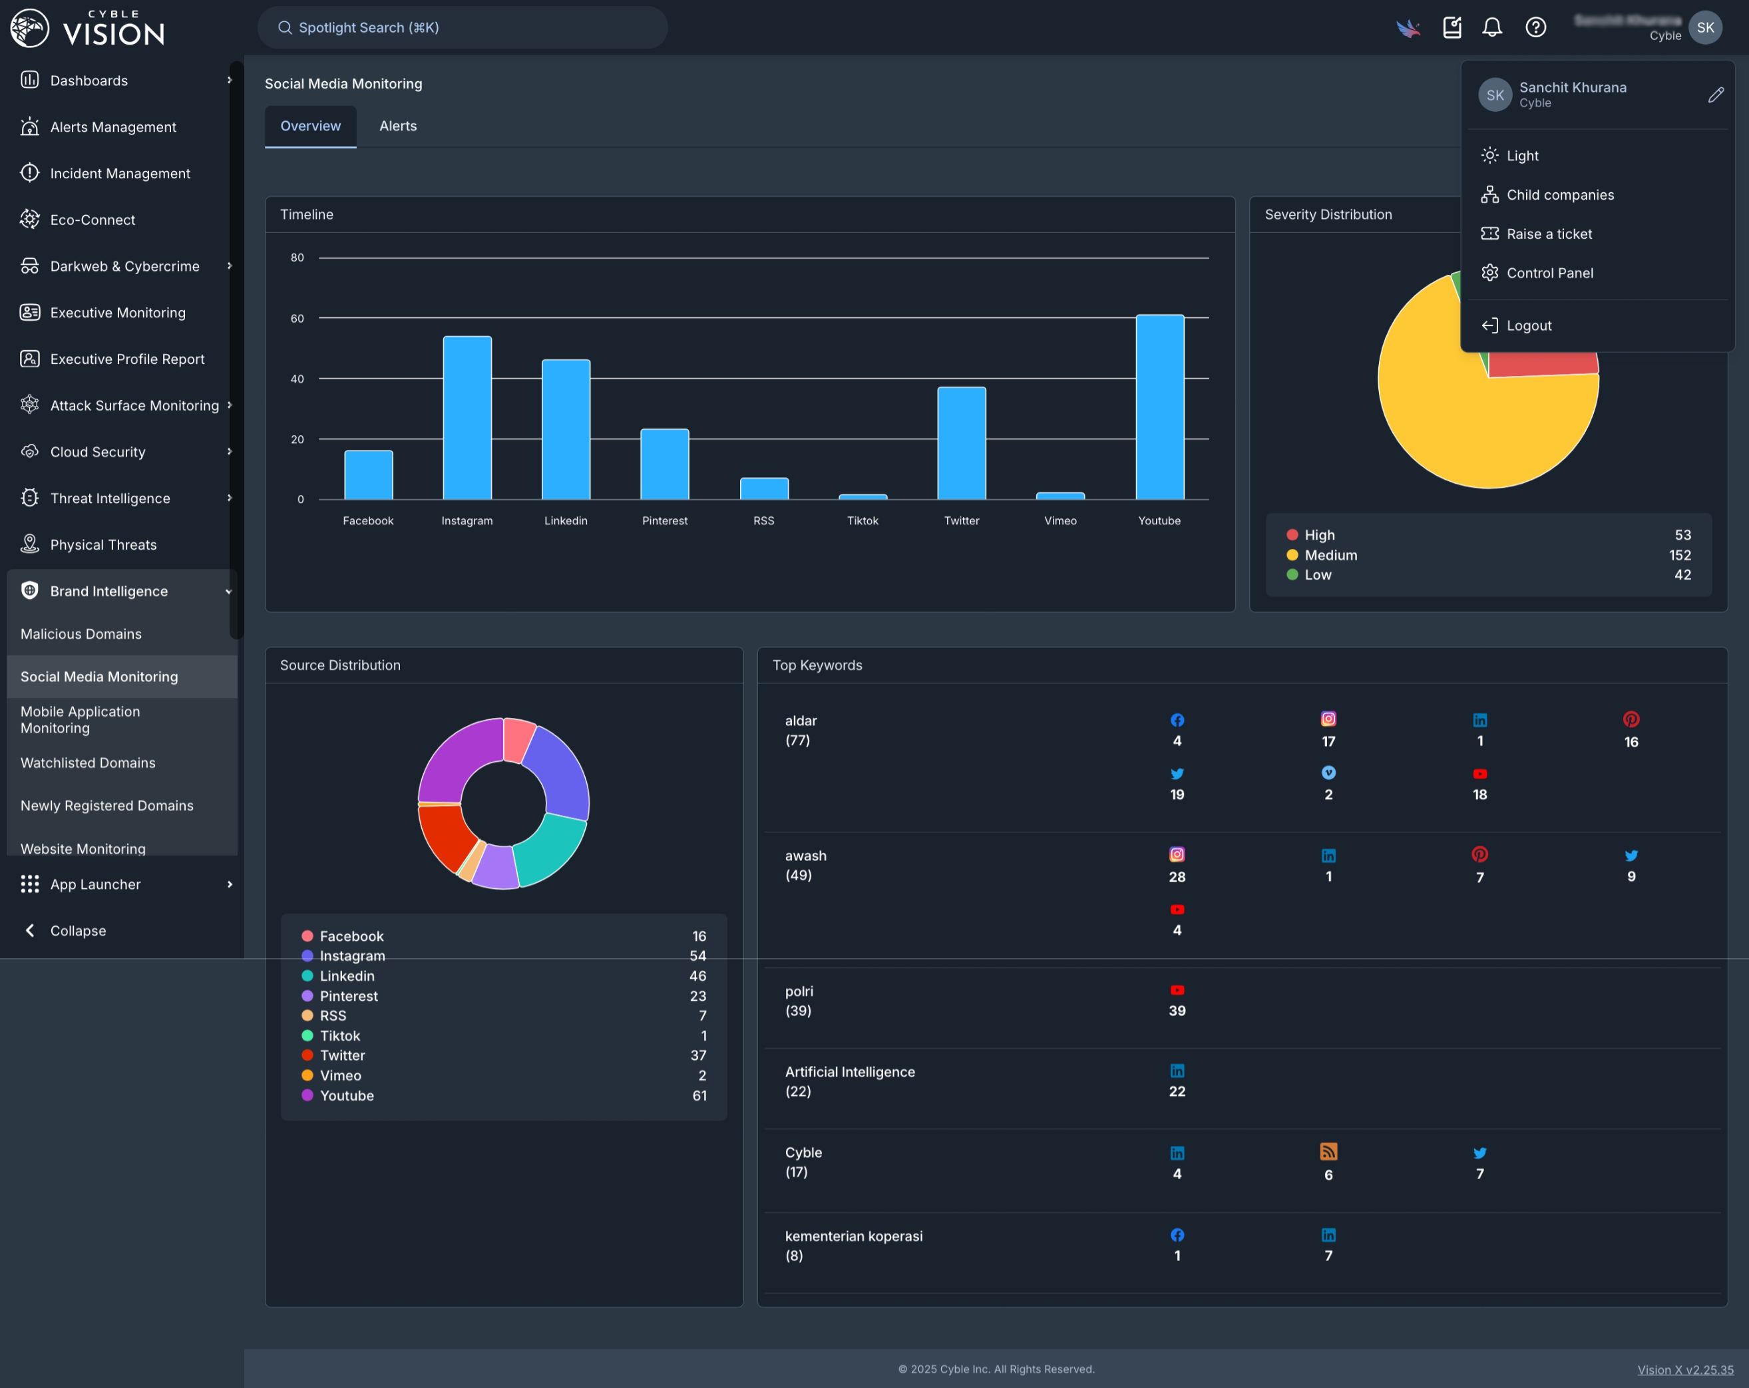Click awash row Instagram icon

click(x=1177, y=855)
